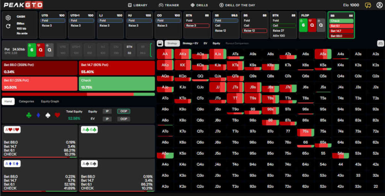Filter hands by the blue diamond suit
Image resolution: width=385 pixels, height=196 pixels.
click(38, 115)
